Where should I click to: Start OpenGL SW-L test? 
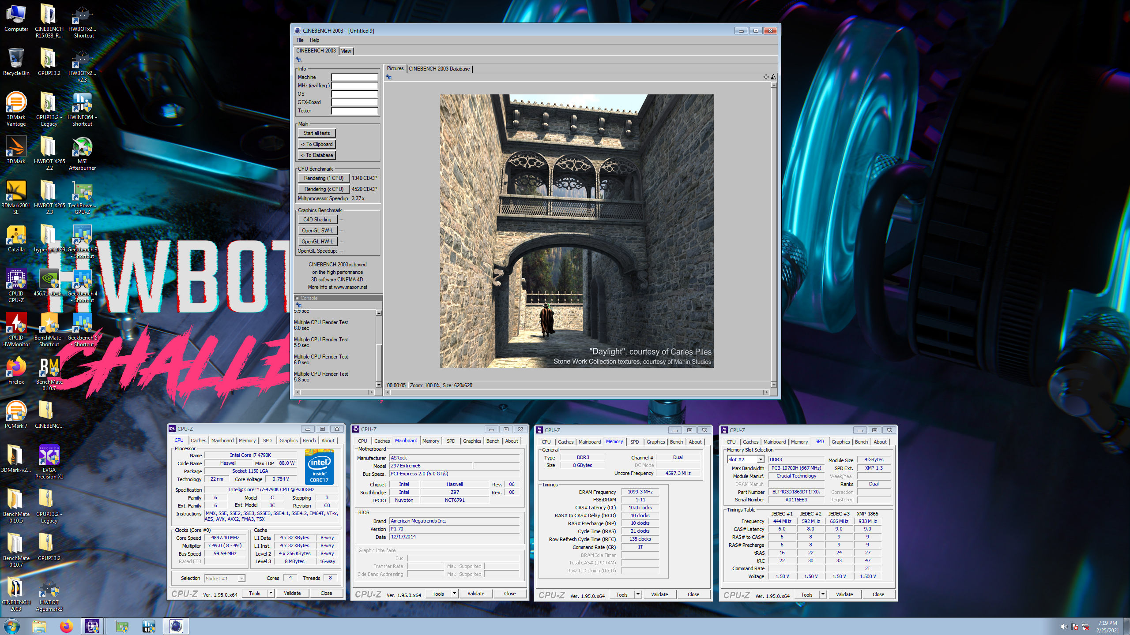[x=317, y=231]
